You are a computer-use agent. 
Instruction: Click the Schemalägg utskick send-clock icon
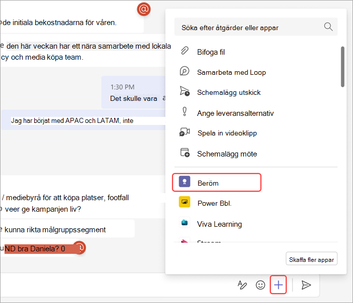click(185, 91)
